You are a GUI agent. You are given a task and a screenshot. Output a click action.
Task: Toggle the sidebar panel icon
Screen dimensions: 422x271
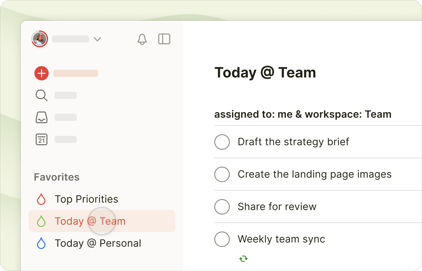coord(164,39)
